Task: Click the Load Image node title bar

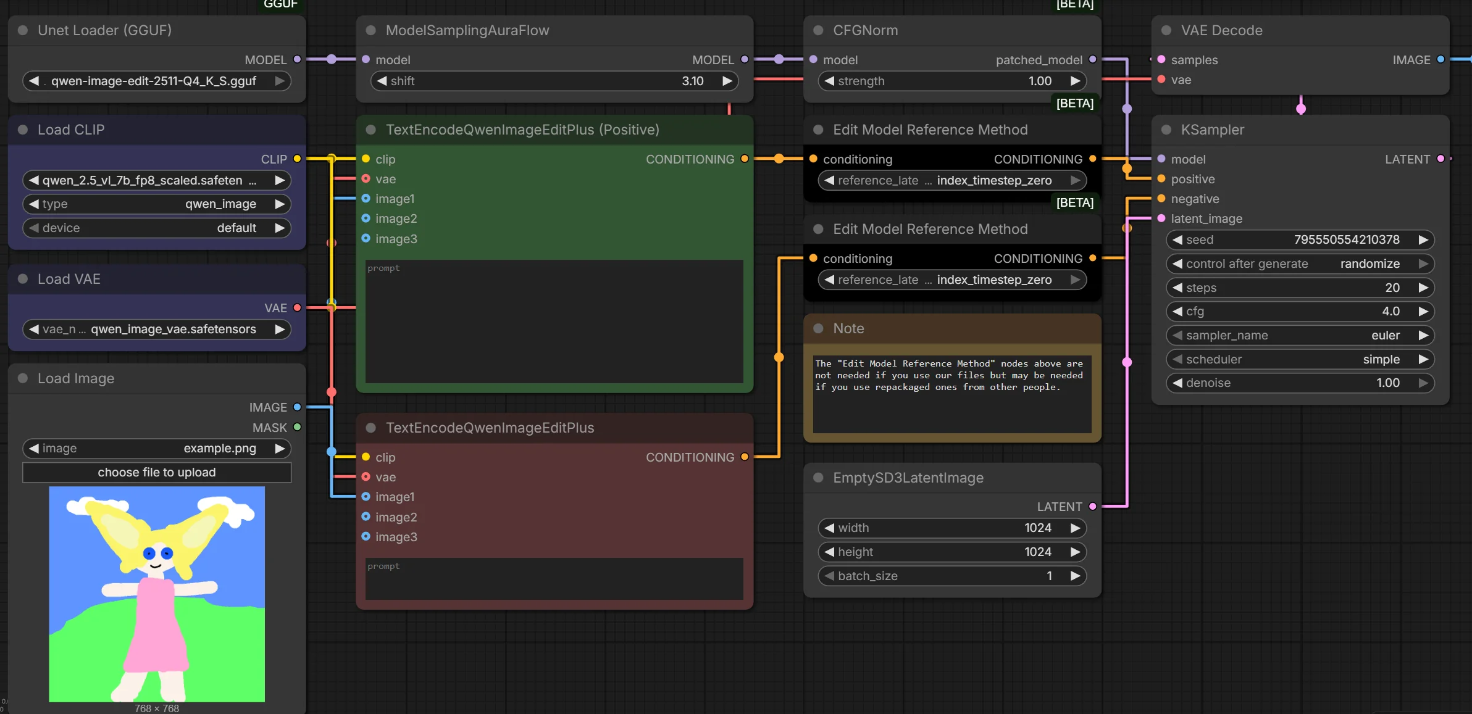Action: tap(154, 378)
